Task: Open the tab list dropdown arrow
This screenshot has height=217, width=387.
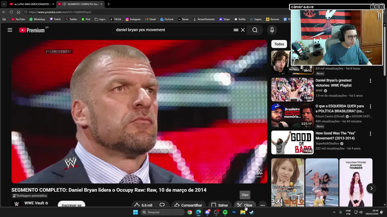Action: (x=4, y=4)
